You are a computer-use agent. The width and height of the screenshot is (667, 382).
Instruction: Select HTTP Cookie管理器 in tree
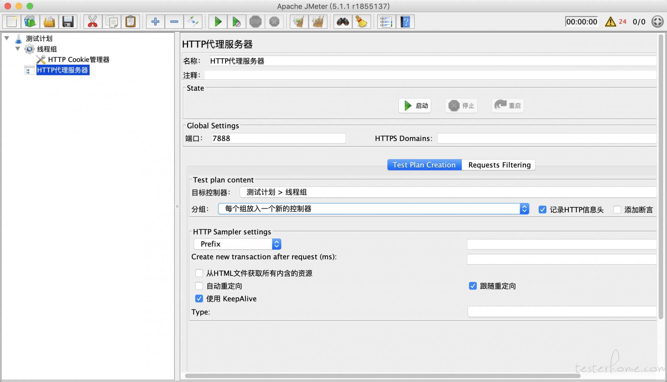pos(79,59)
